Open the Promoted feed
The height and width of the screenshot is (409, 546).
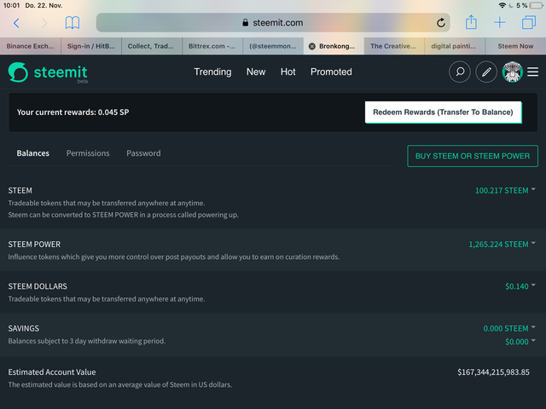[x=331, y=72]
